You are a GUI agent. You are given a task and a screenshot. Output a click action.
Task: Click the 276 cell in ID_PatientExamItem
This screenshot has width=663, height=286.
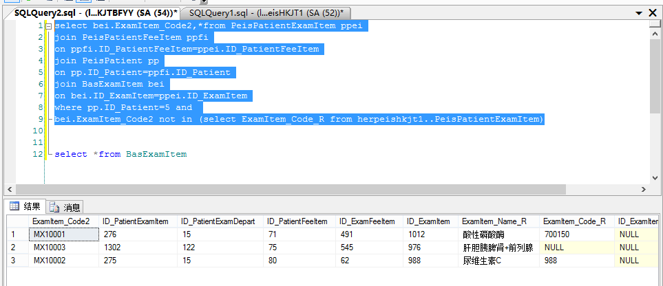[138, 234]
